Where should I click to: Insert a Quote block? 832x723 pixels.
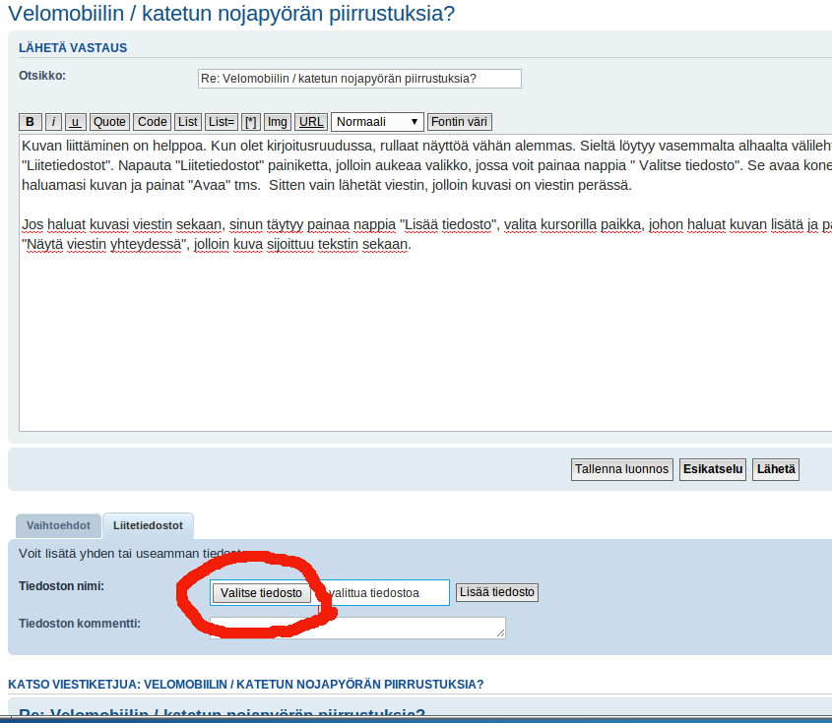pyautogui.click(x=109, y=122)
